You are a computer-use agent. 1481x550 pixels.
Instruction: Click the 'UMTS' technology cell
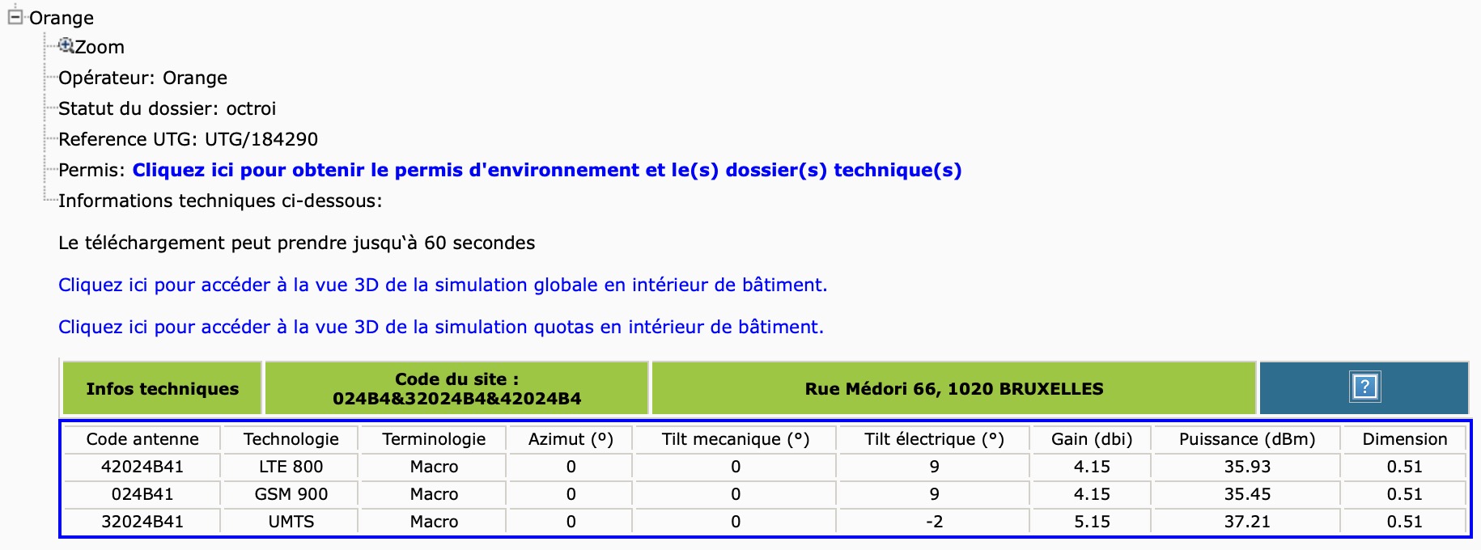(291, 522)
